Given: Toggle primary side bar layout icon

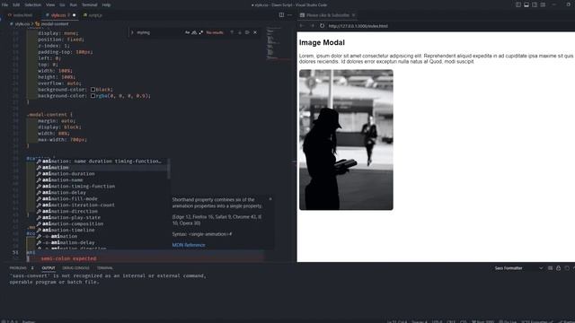Looking at the screenshot, I should tap(518, 4).
